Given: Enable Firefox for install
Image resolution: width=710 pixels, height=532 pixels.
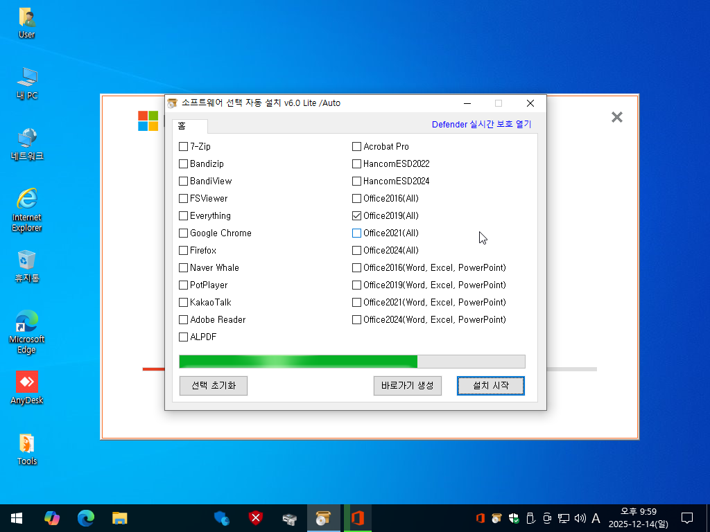Looking at the screenshot, I should tap(183, 250).
